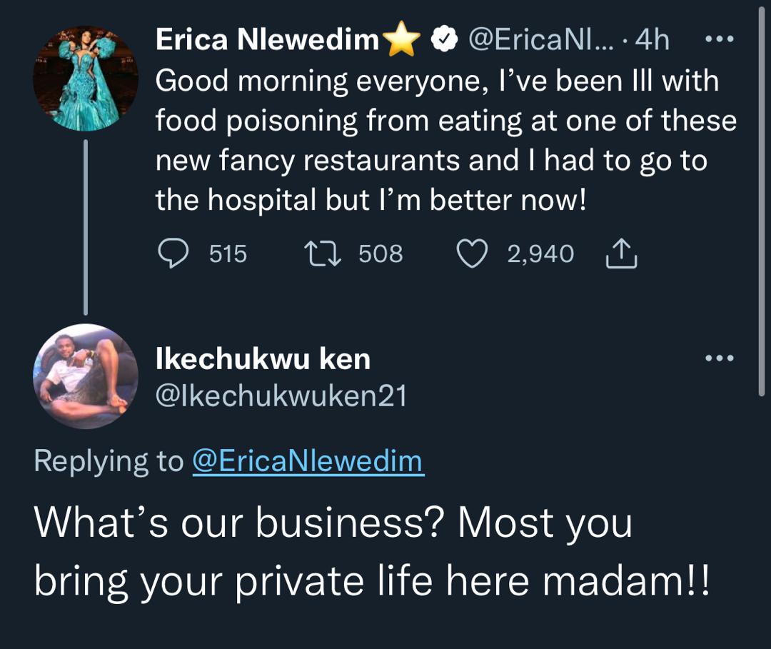This screenshot has height=649, width=771.
Task: Follow the @EricaNlewedim mention link
Action: click(308, 461)
